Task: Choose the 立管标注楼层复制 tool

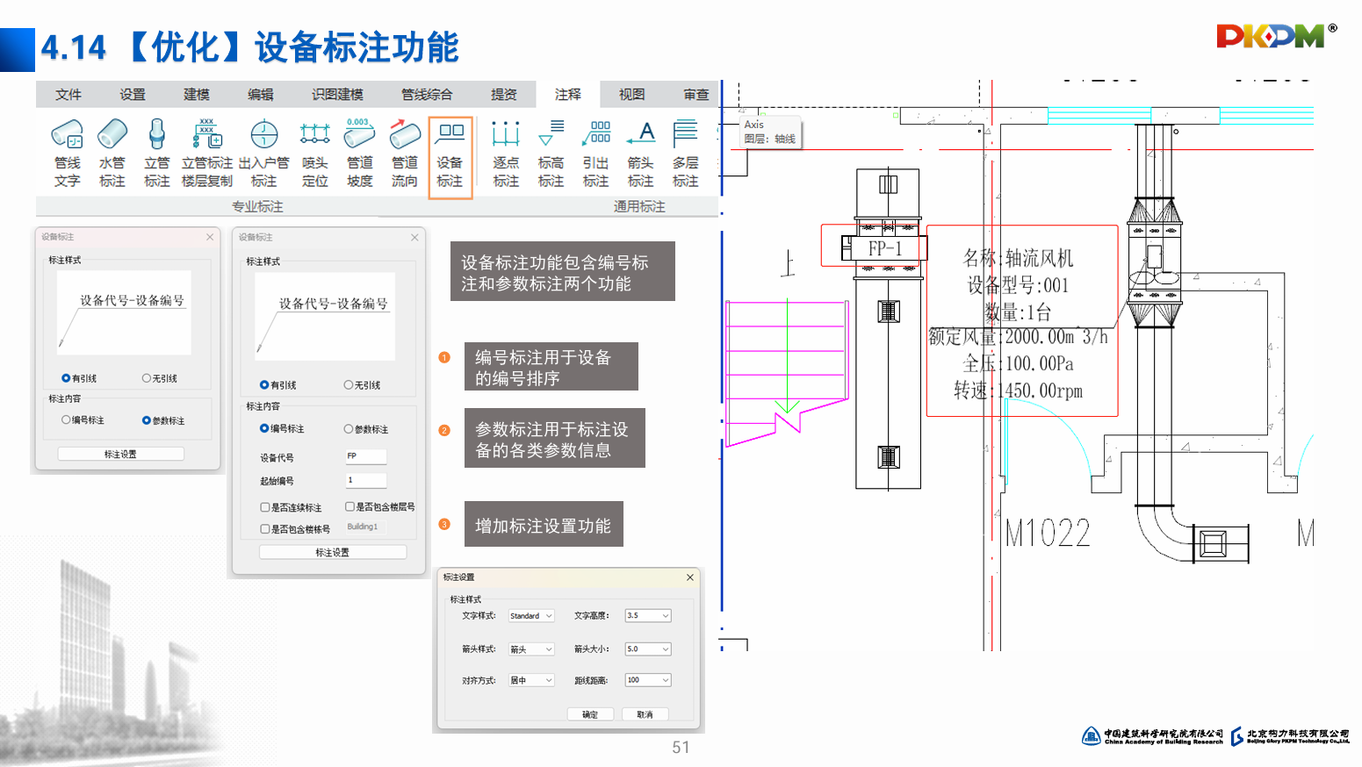Action: 207,154
